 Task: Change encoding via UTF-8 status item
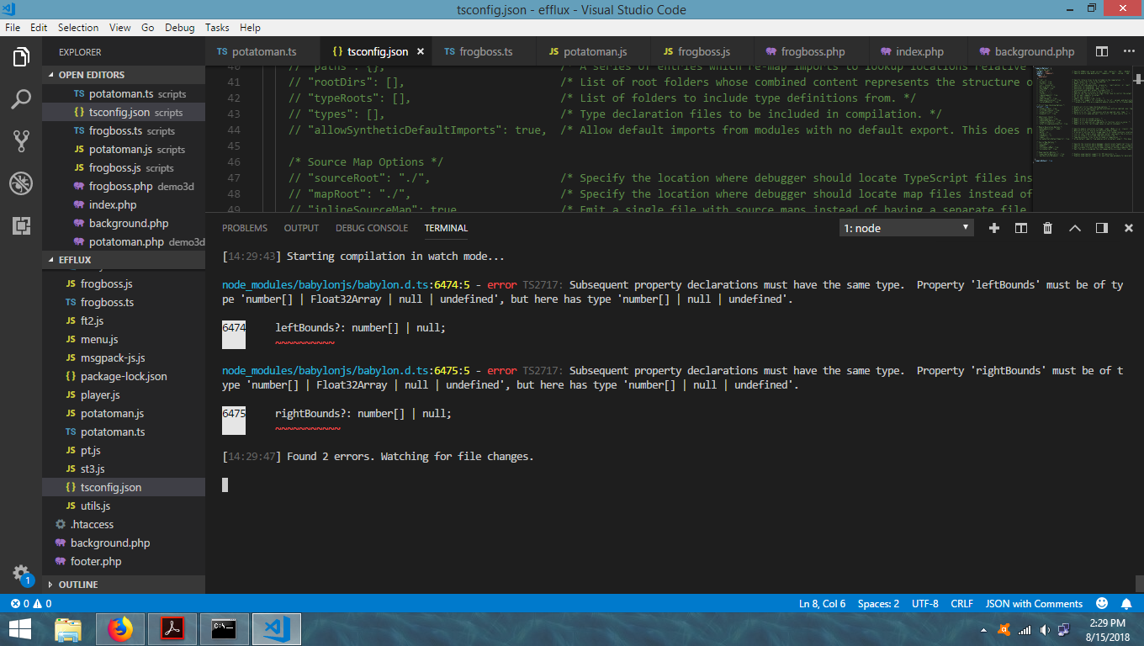[924, 604]
